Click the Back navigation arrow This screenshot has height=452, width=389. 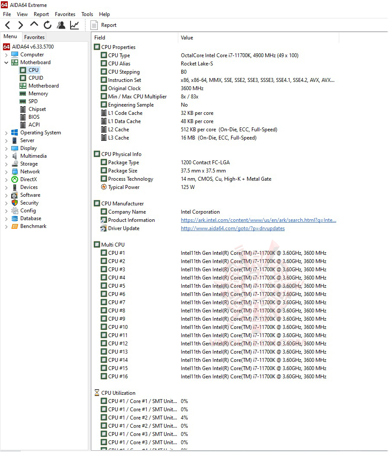(8, 25)
